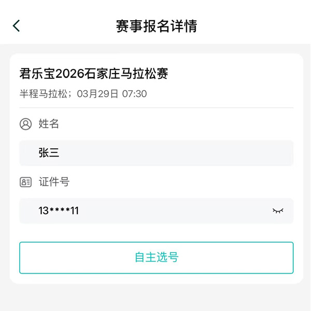
Task: Tap the 君乐宝2026石家庄马拉松赛 event title
Action: [94, 74]
